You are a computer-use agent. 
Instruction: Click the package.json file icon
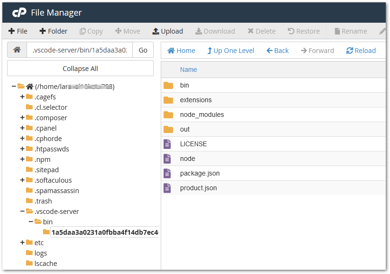point(167,173)
